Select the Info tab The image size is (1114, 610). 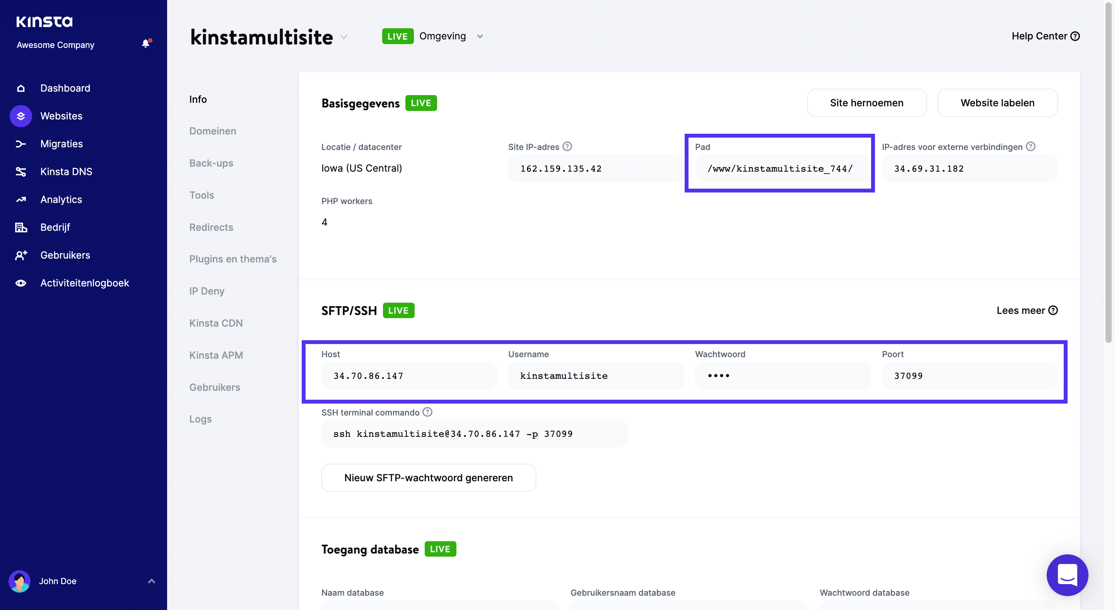pos(198,99)
